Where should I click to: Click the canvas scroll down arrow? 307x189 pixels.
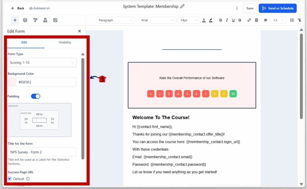point(301,184)
